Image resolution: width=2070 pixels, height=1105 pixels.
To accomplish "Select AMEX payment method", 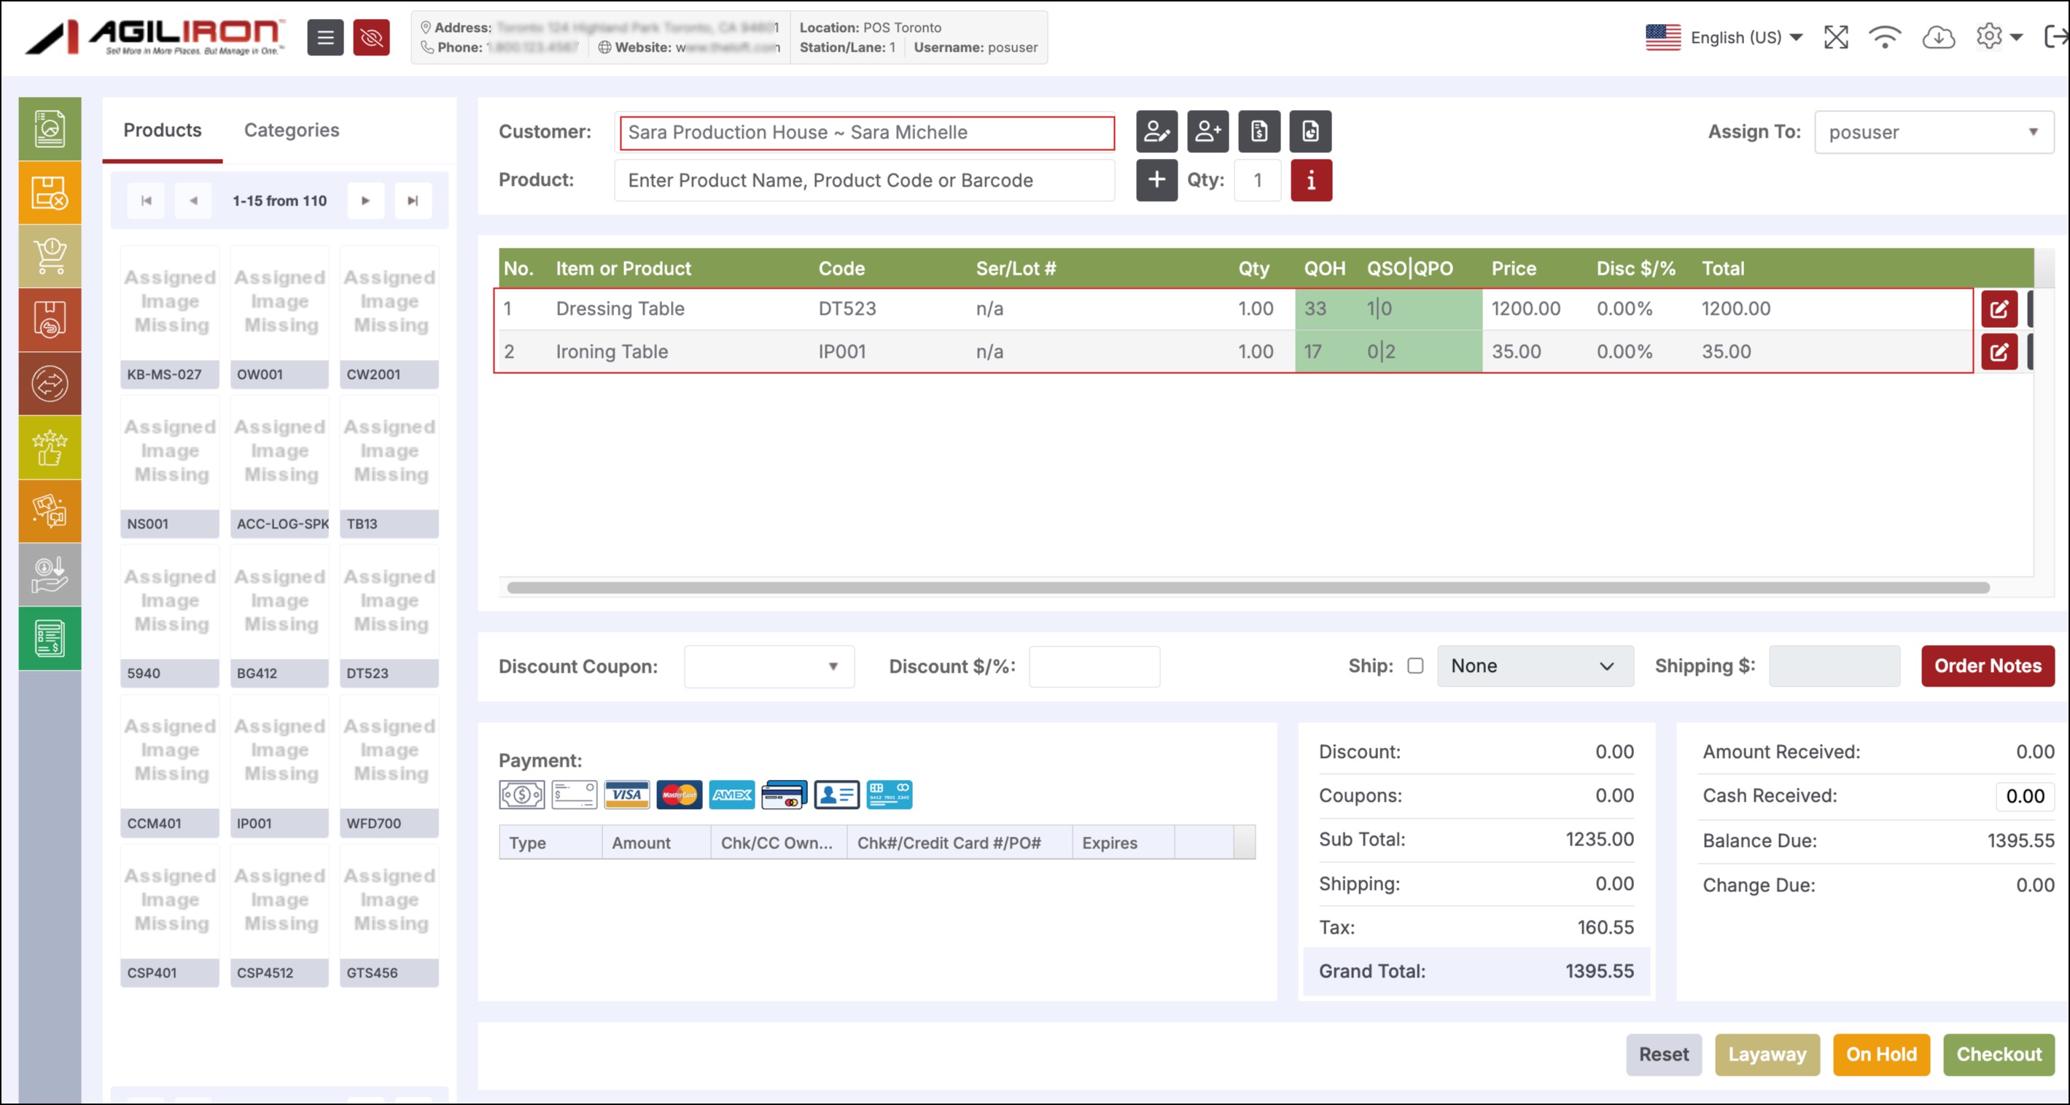I will click(x=731, y=795).
